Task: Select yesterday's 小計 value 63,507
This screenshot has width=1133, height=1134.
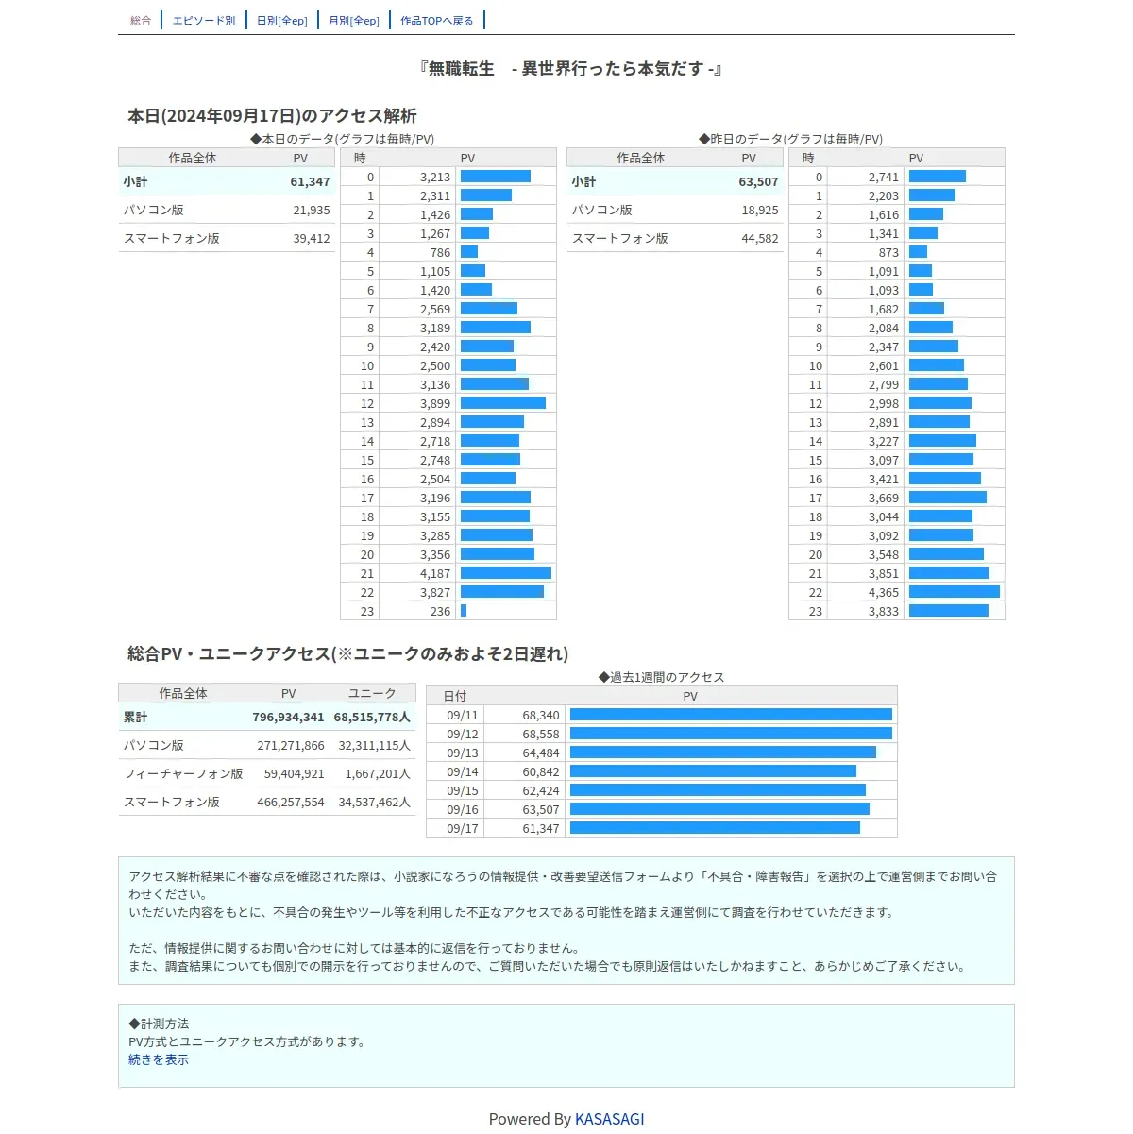Action: pyautogui.click(x=758, y=181)
